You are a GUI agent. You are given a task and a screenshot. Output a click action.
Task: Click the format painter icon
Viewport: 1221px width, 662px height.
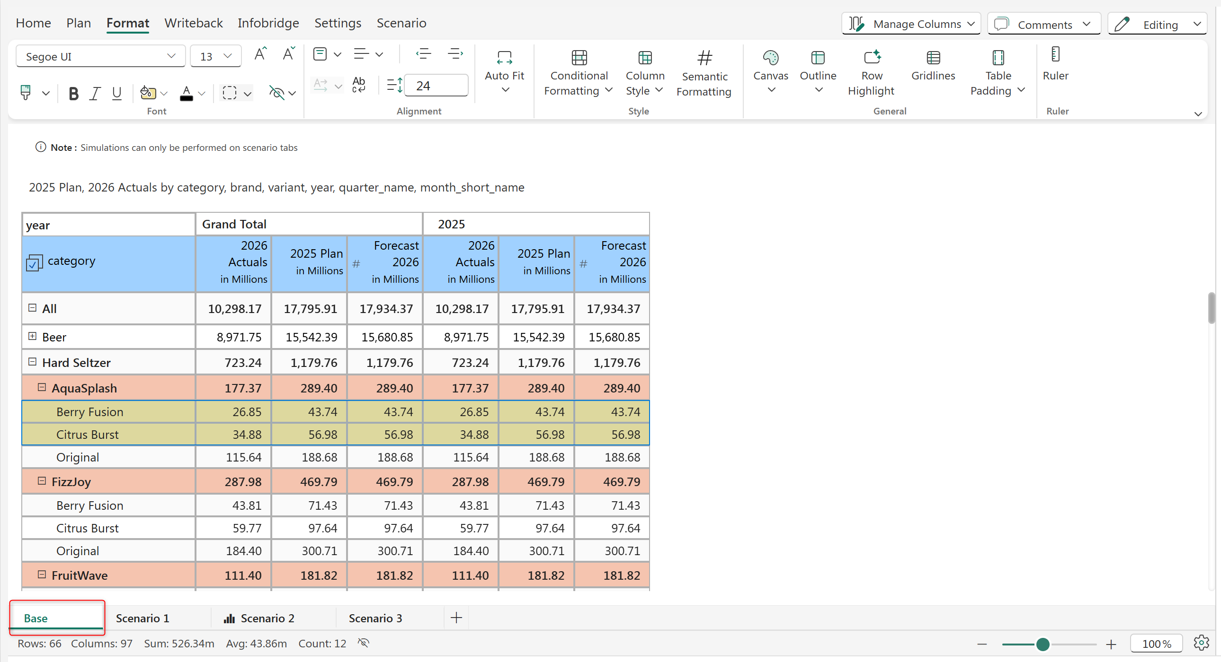pyautogui.click(x=26, y=92)
